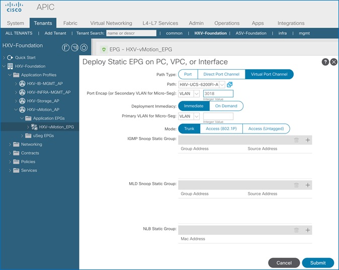Click the HXV-Foundation tenant grid icon
The image size is (339, 270).
pos(10,66)
